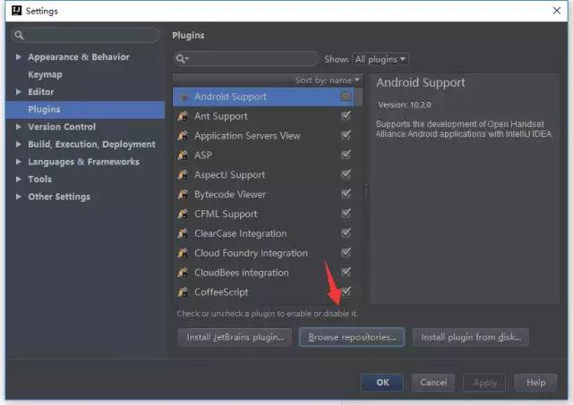Uncheck the Ant Support plugin
The image size is (573, 405).
click(346, 116)
